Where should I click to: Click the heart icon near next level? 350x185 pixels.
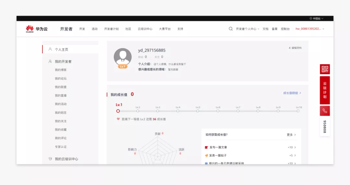118,119
